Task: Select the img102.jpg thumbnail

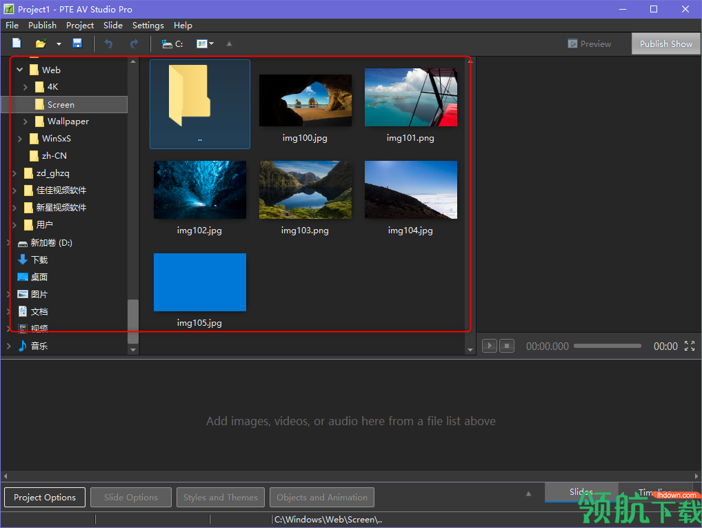Action: coord(200,190)
